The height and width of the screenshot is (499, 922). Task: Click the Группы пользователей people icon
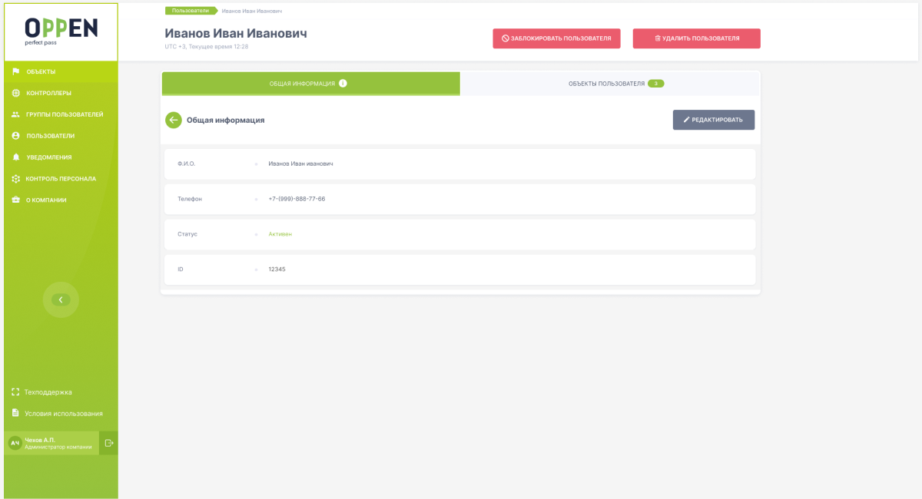[15, 114]
